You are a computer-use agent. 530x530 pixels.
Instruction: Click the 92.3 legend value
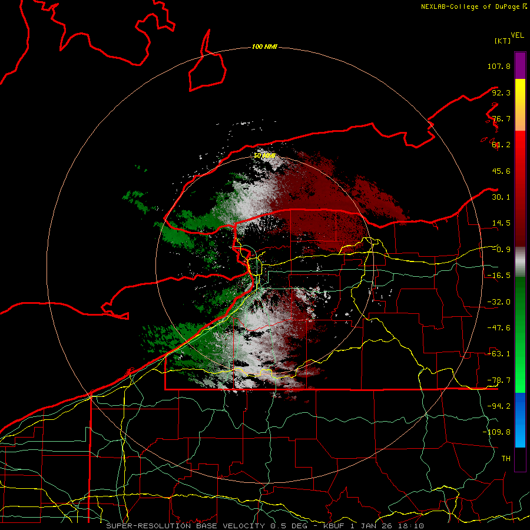point(501,92)
